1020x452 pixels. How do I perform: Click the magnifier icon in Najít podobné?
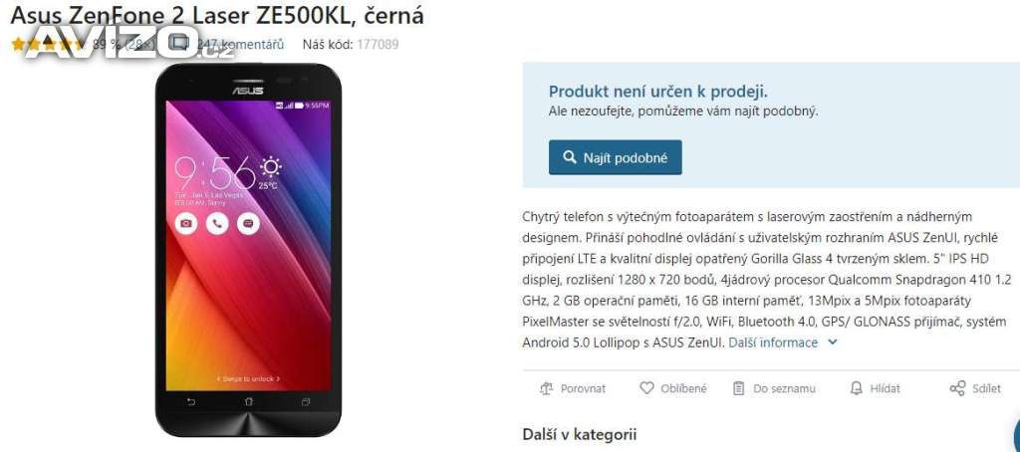569,157
